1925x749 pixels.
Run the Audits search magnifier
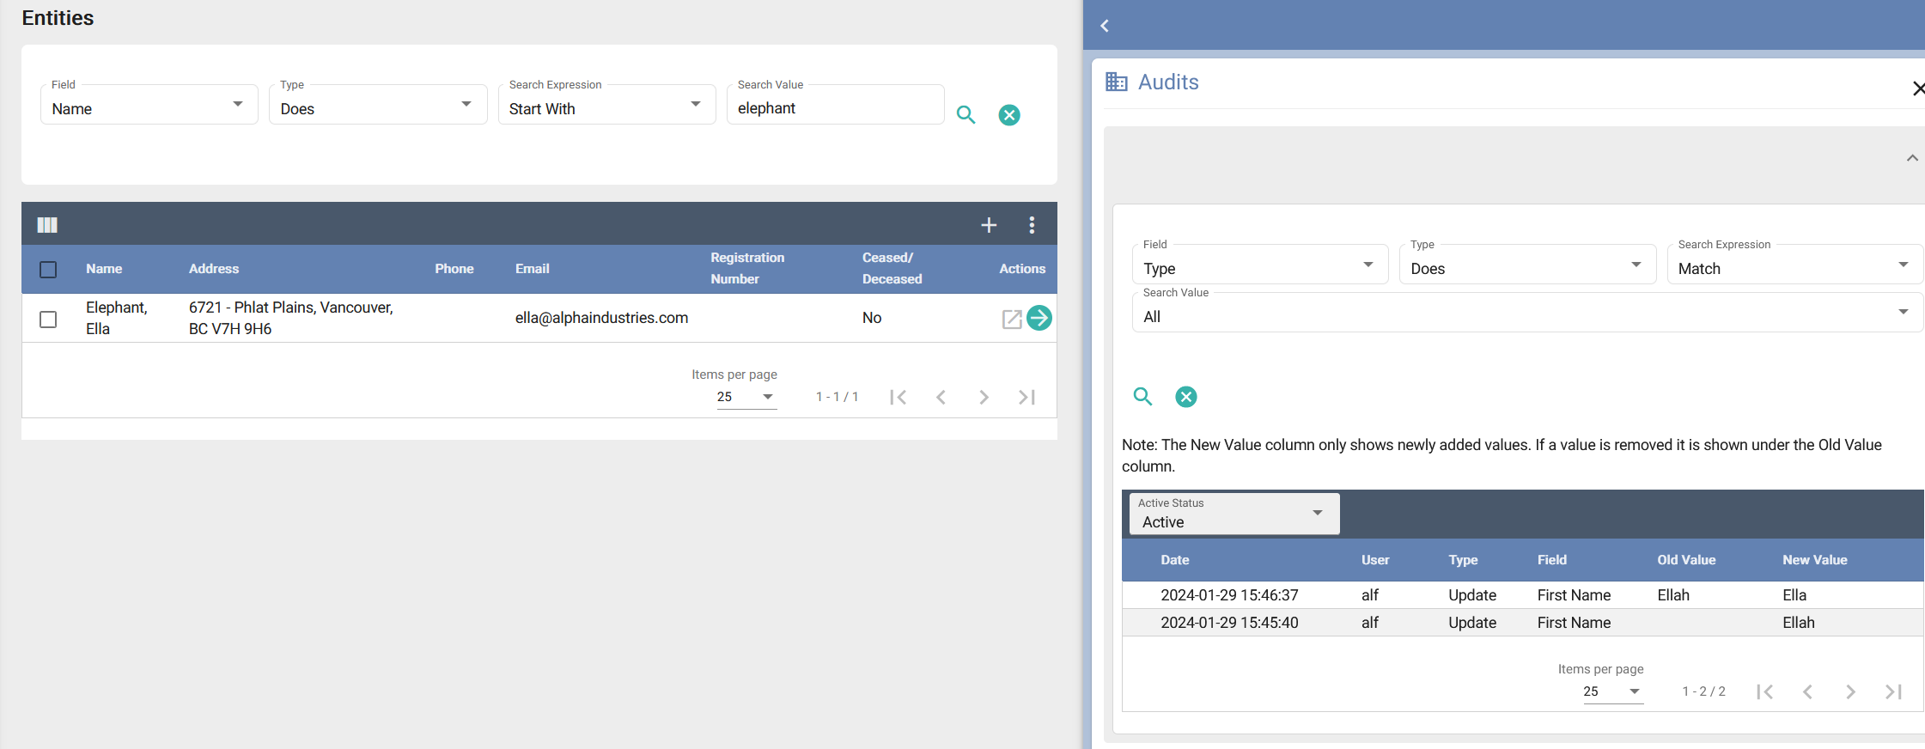pos(1142,396)
